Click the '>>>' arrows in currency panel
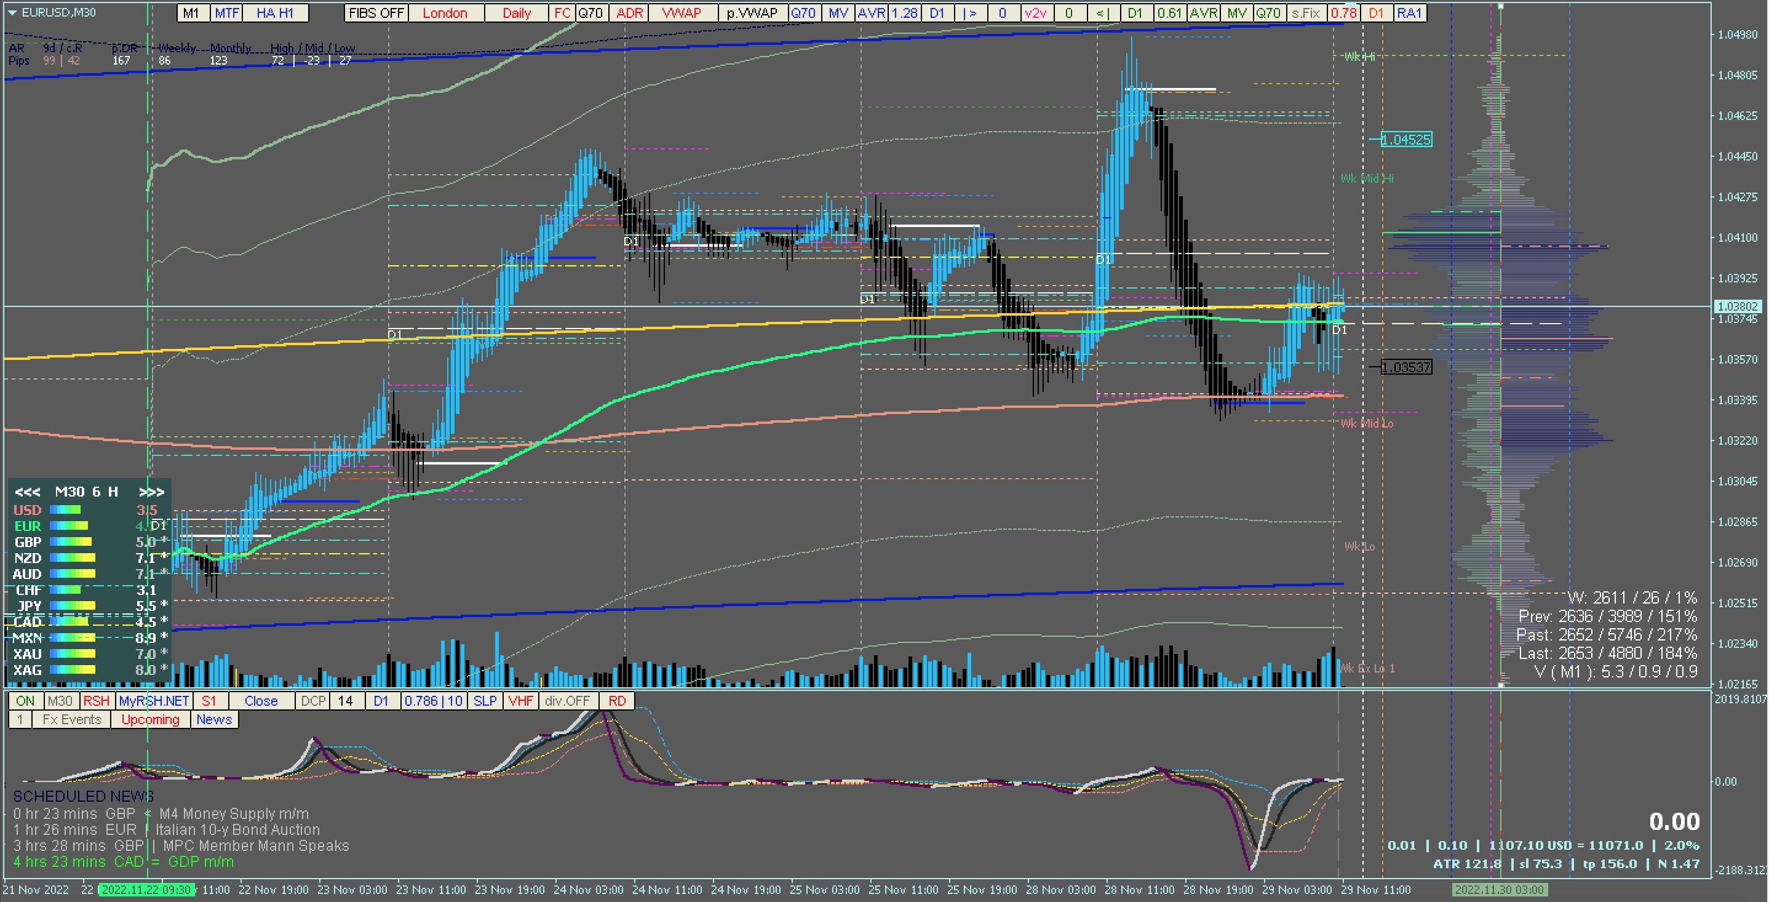1769x902 pixels. (x=151, y=492)
